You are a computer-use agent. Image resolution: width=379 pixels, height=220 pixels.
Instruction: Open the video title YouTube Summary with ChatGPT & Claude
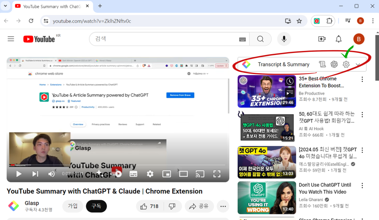[x=104, y=191]
